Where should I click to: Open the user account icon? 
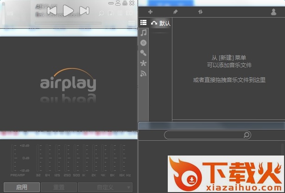(x=273, y=12)
